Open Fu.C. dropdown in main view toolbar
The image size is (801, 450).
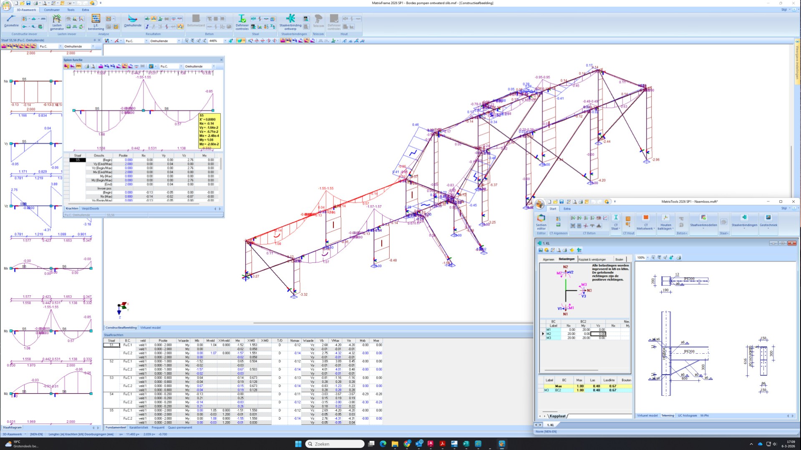[x=146, y=41]
